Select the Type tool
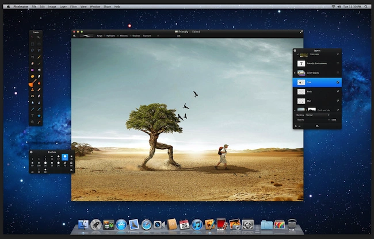Screen dimensions: 374x239 pyautogui.click(x=32, y=115)
